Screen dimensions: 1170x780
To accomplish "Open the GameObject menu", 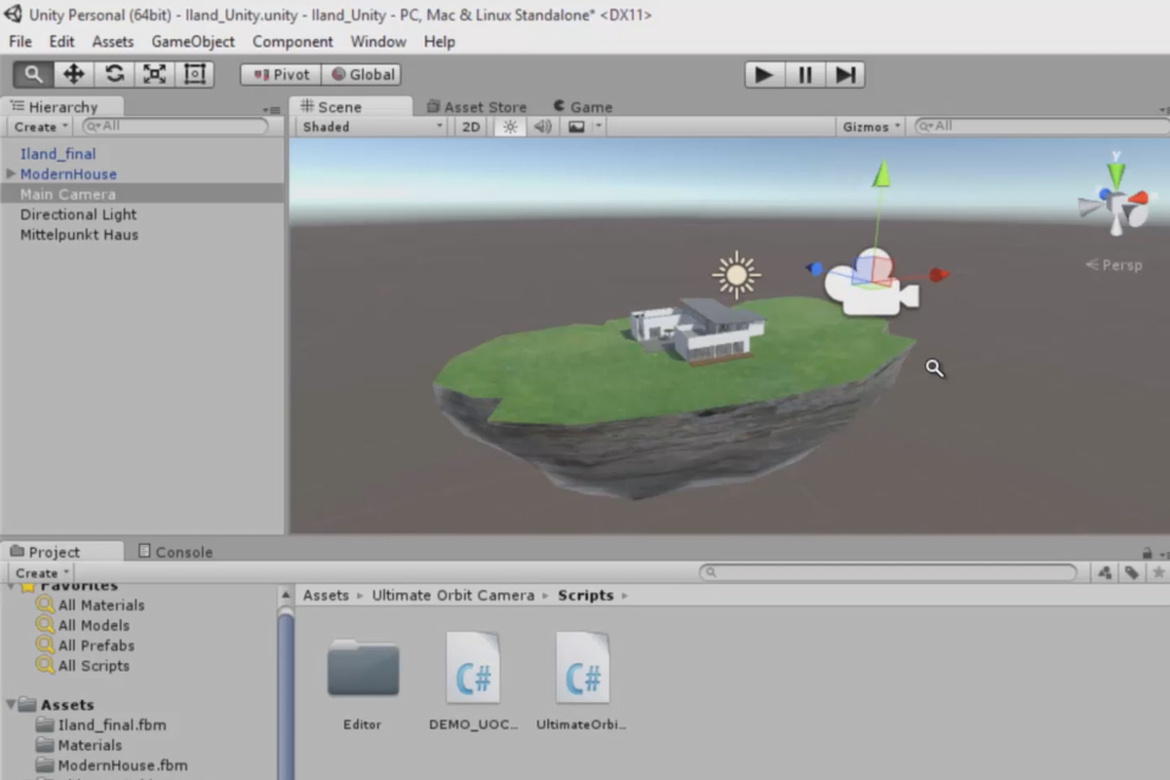I will click(194, 41).
